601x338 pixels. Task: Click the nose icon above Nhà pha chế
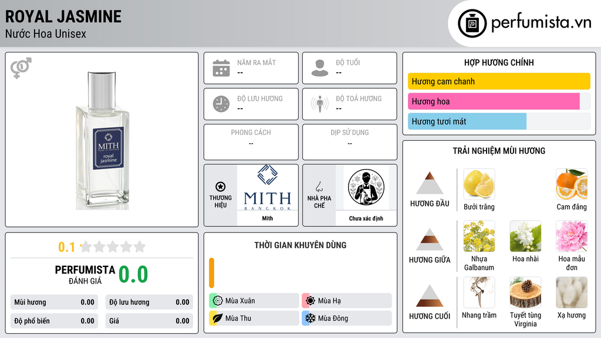(319, 187)
